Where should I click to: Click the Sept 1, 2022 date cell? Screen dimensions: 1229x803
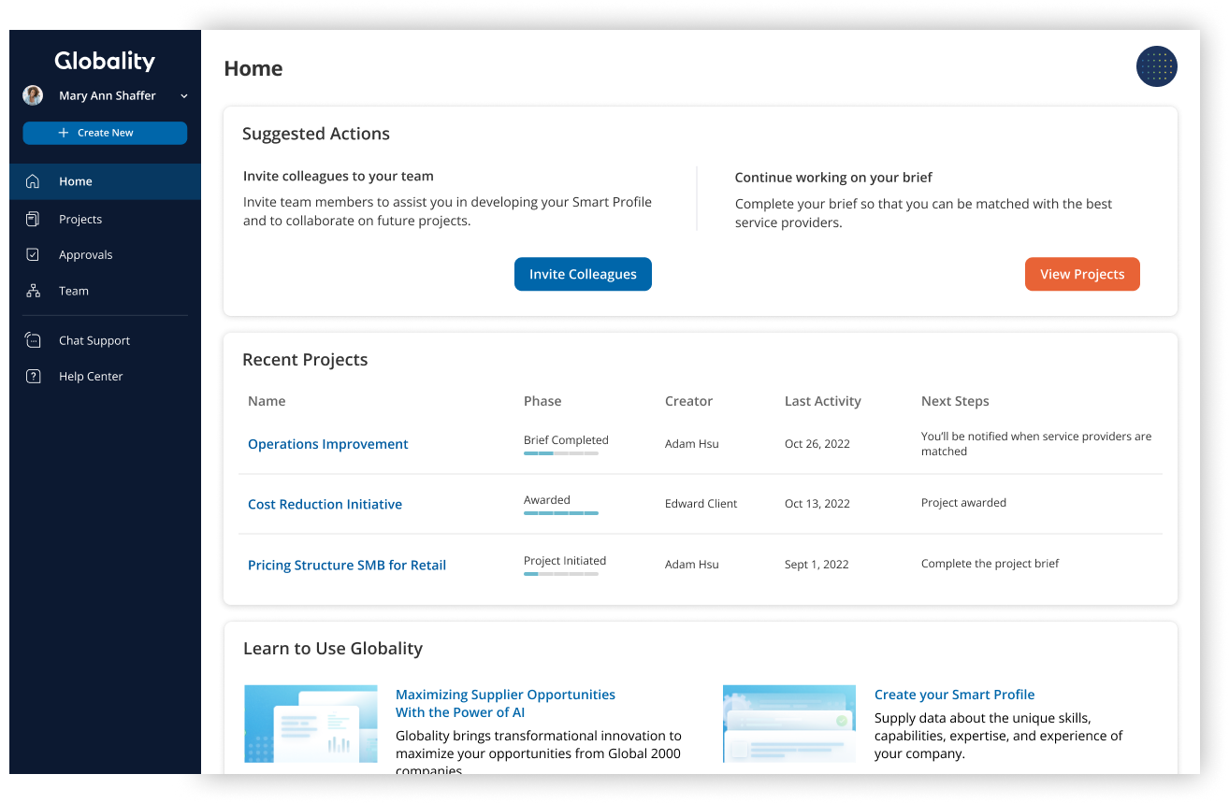(x=817, y=565)
